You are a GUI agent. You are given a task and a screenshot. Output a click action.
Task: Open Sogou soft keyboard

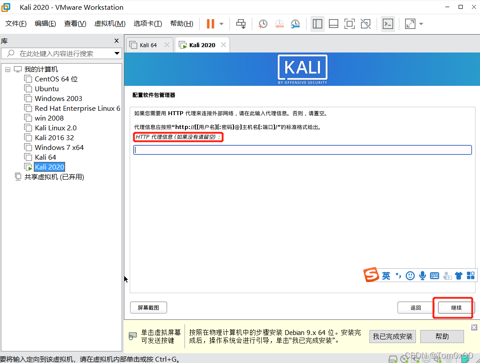(x=435, y=276)
